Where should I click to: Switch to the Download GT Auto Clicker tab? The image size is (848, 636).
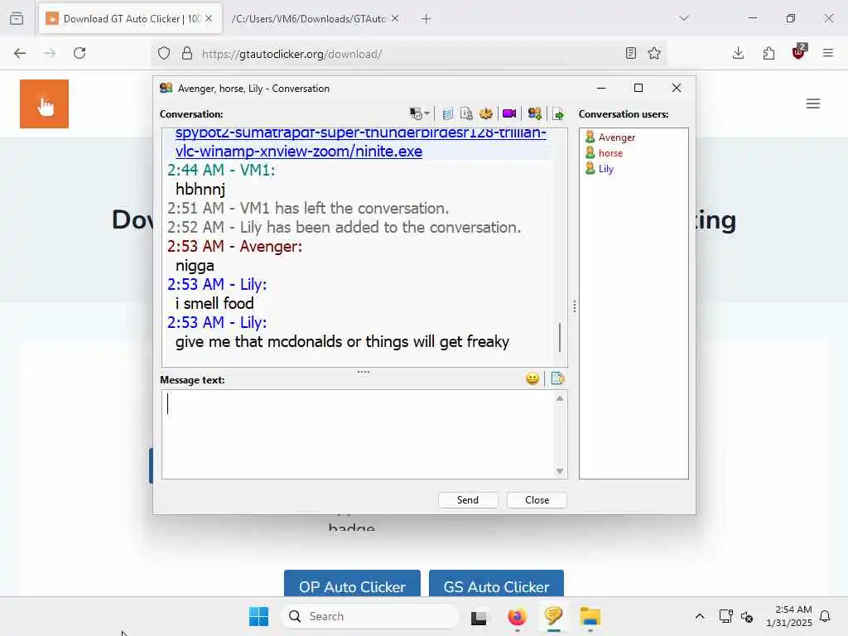[130, 19]
